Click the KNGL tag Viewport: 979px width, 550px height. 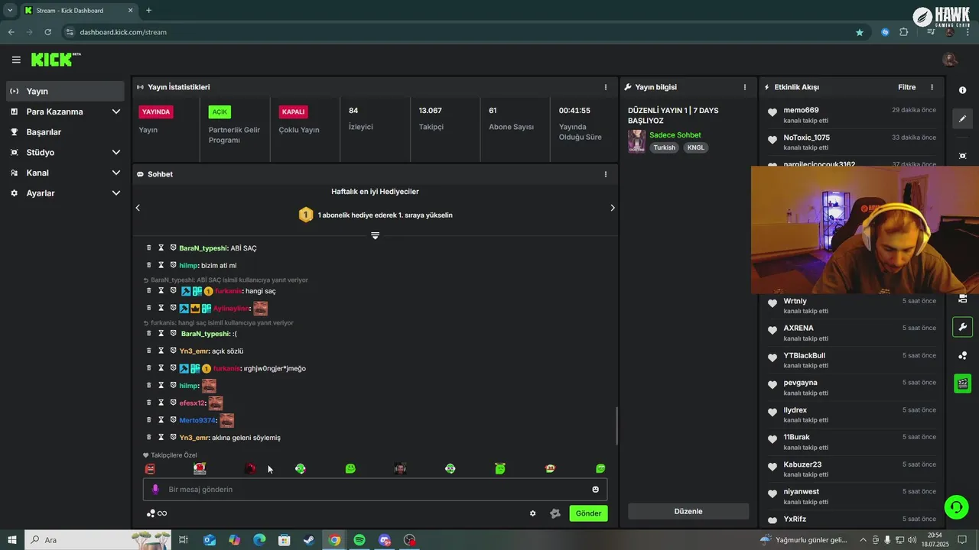(x=695, y=147)
